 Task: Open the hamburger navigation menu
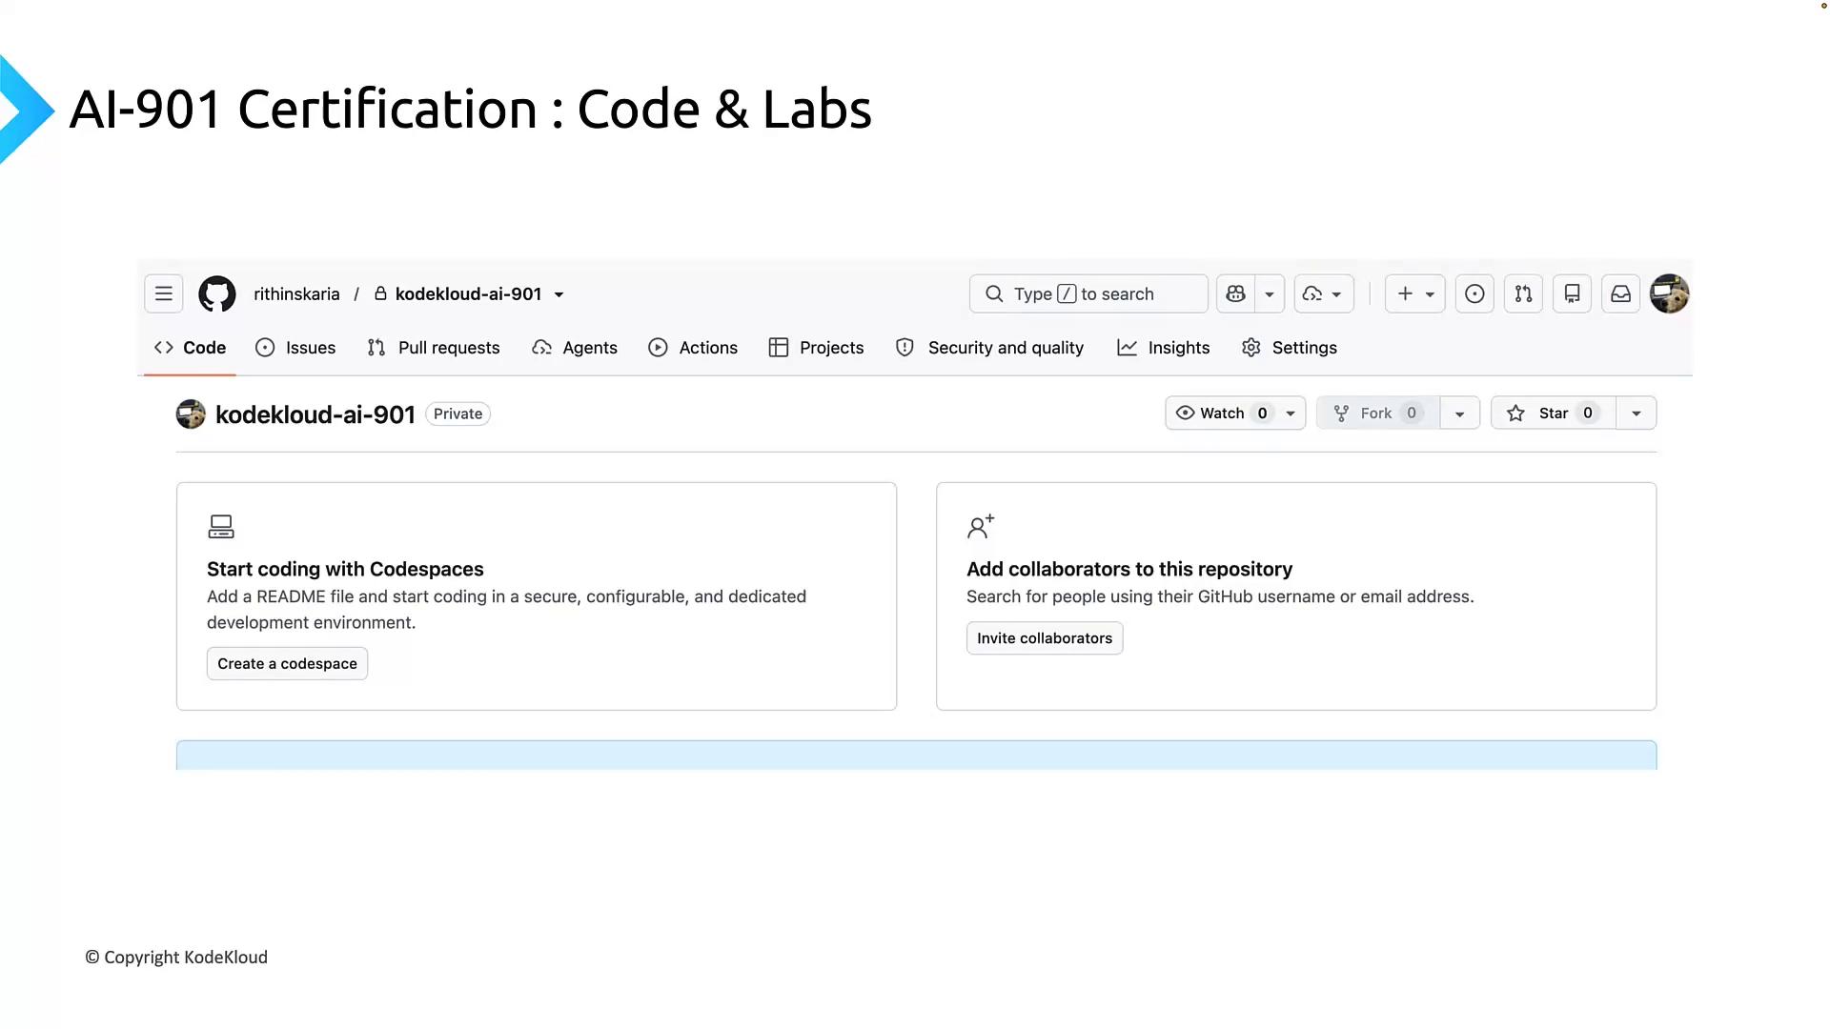(x=164, y=293)
